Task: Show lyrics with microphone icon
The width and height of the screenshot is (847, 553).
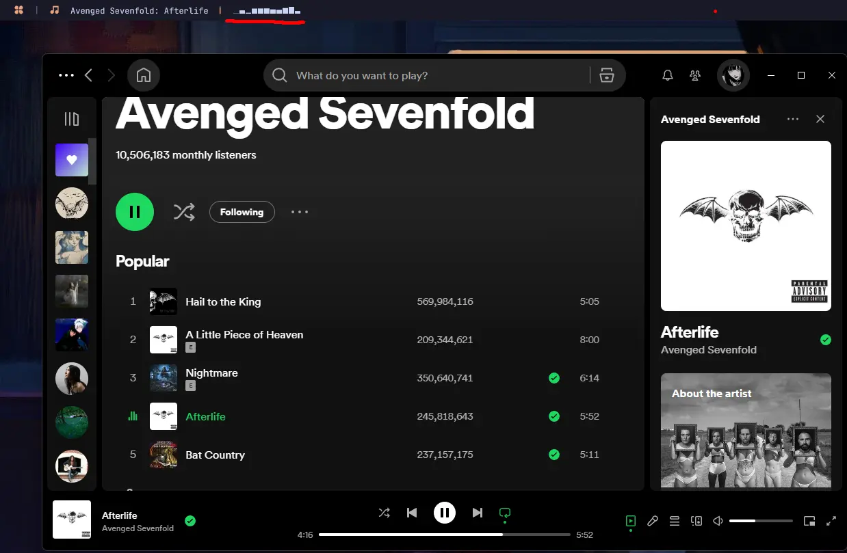Action: pyautogui.click(x=653, y=522)
